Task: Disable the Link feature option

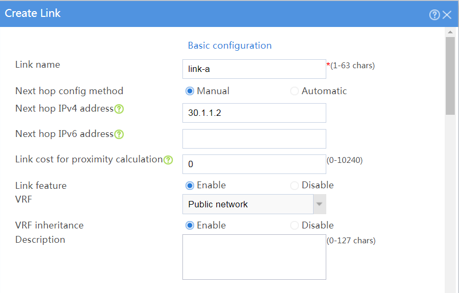Action: coord(294,185)
